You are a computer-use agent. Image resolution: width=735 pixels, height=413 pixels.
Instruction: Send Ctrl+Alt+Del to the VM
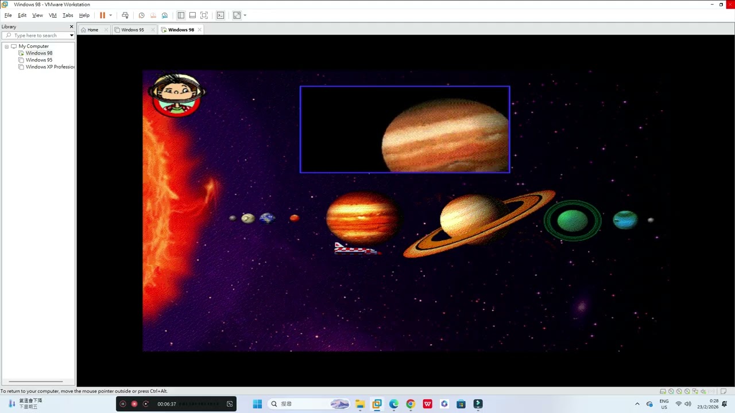point(125,15)
